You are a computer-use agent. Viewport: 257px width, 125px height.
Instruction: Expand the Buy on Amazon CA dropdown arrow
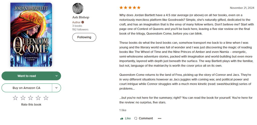[x=56, y=88]
